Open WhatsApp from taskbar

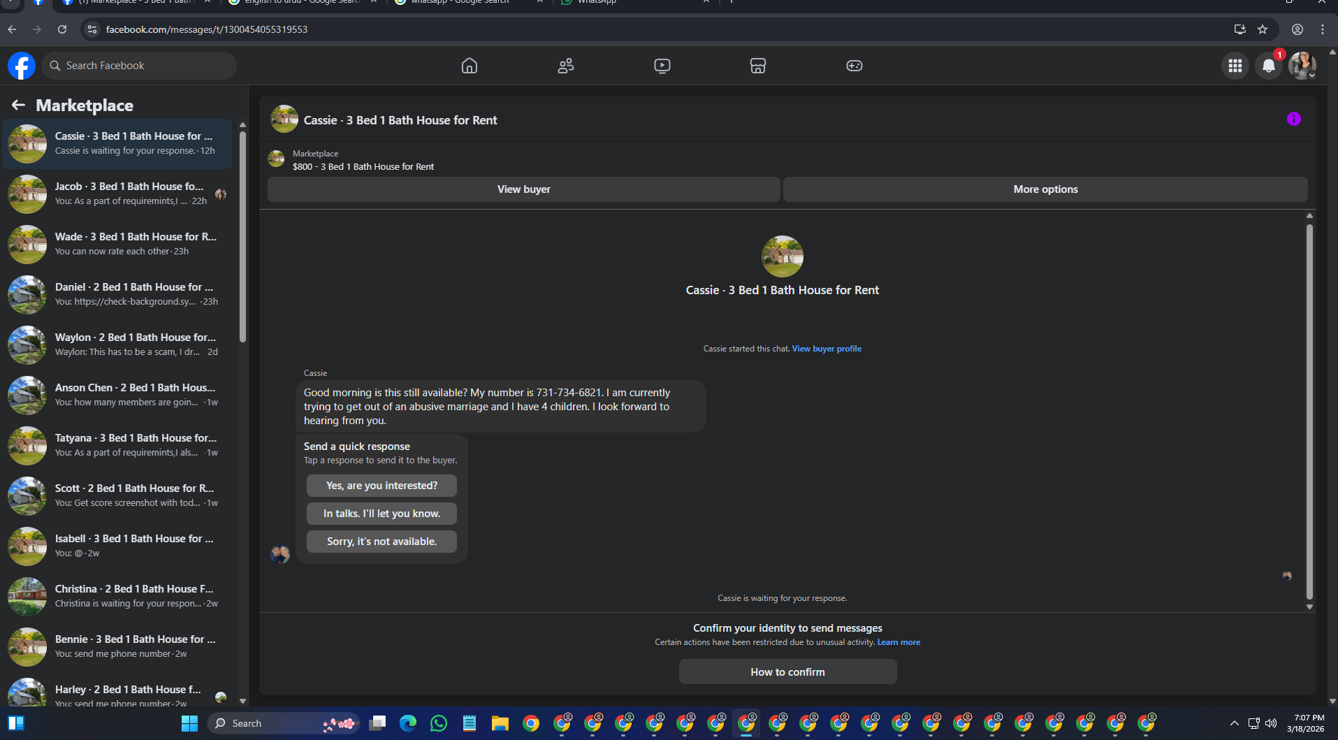tap(439, 723)
